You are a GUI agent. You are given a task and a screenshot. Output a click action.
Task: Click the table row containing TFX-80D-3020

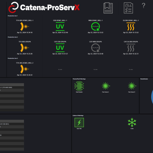coord(12,87)
